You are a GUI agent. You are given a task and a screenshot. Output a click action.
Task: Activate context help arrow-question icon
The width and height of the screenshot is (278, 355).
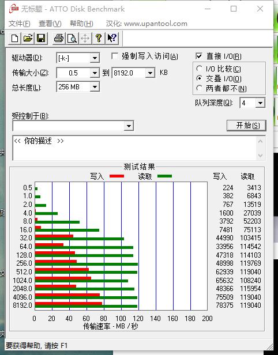pos(112,38)
